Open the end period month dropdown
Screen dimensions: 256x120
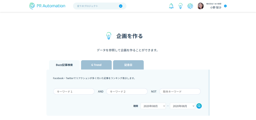(182, 106)
